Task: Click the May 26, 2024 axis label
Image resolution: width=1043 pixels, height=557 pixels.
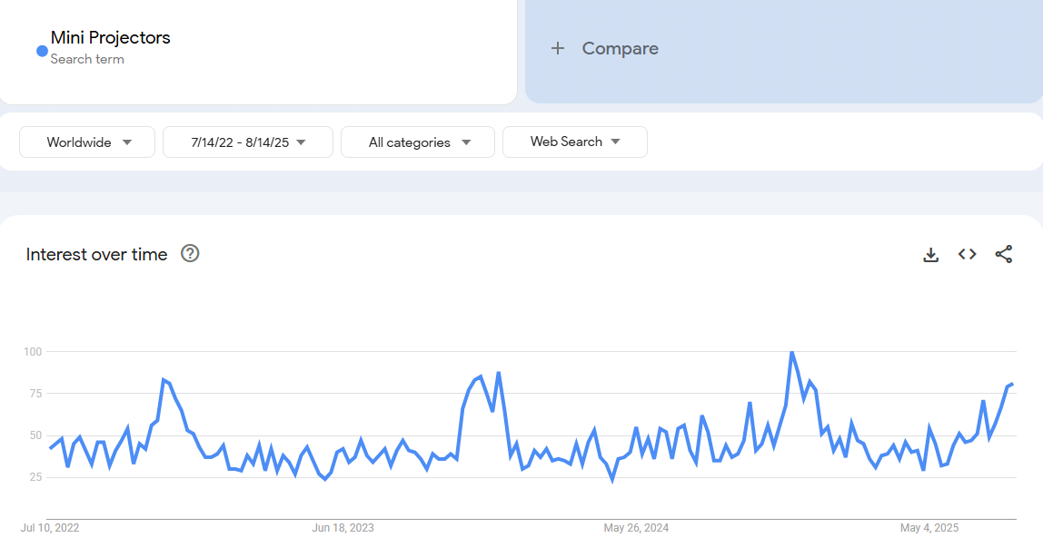Action: click(636, 528)
